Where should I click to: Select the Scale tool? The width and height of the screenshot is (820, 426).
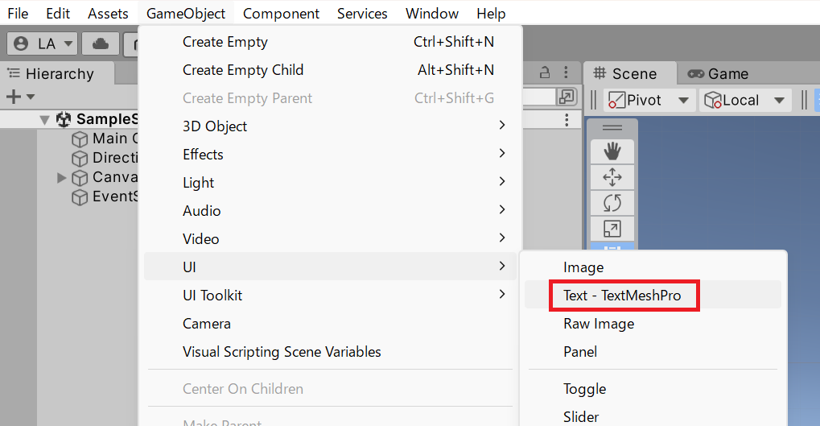[612, 229]
